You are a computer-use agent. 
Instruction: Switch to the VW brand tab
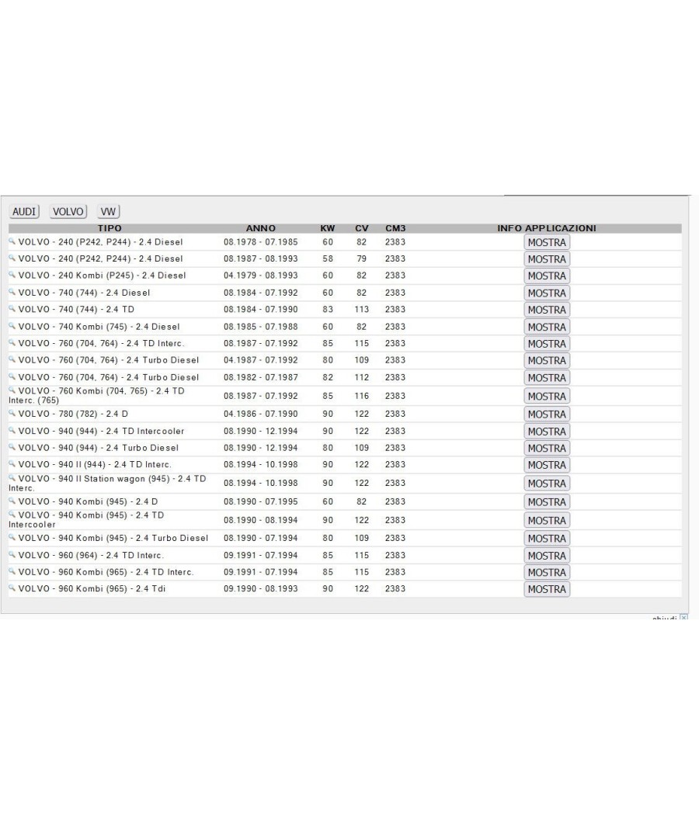click(108, 212)
